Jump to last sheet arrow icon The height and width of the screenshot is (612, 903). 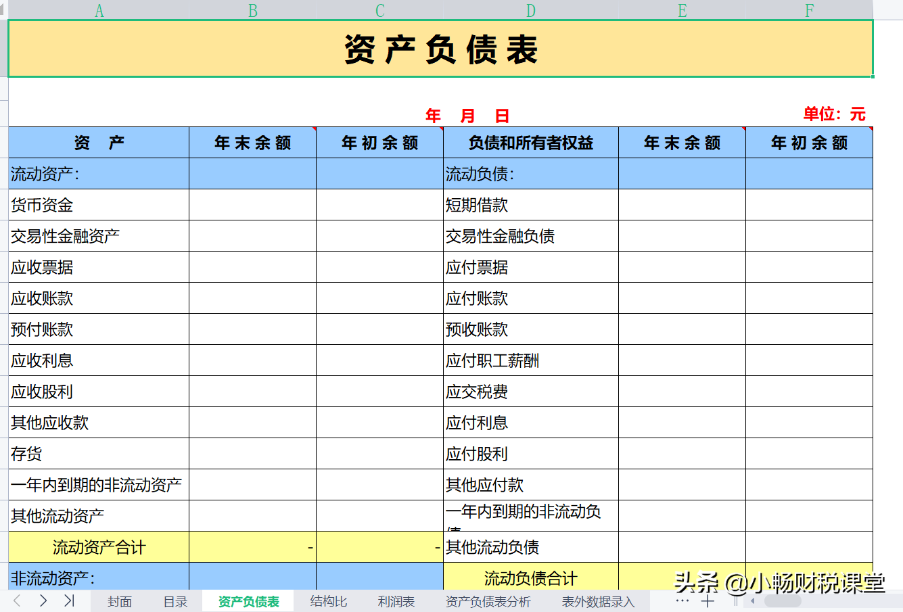point(69,601)
